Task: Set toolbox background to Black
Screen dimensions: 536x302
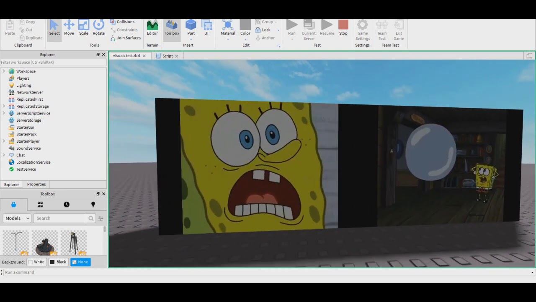Action: (x=58, y=262)
